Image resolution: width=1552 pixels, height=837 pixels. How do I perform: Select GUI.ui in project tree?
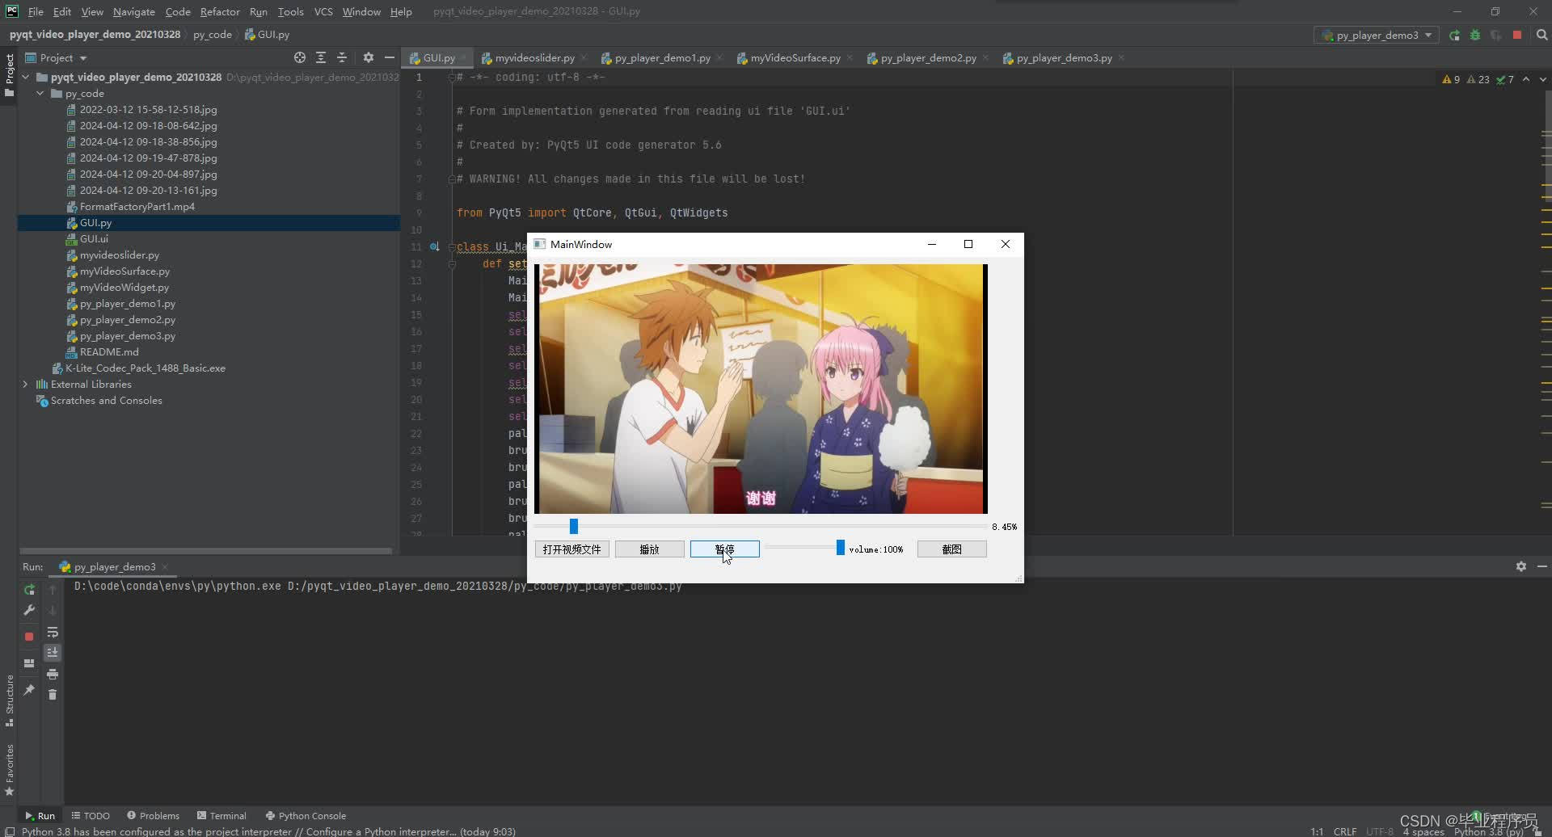(94, 238)
